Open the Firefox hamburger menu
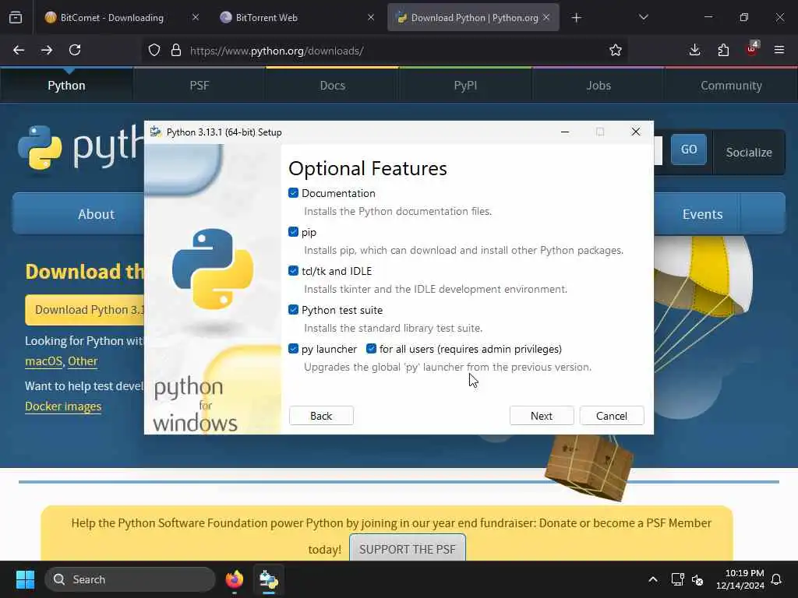Viewport: 798px width, 598px height. 779,50
